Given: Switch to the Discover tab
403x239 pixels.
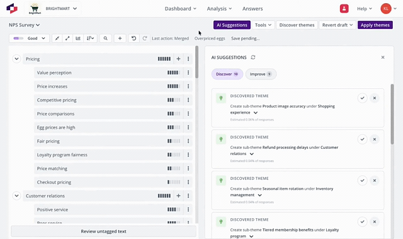Looking at the screenshot, I should [227, 74].
